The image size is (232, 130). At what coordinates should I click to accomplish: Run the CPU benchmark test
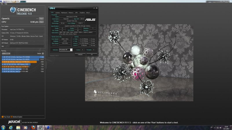[41, 22]
